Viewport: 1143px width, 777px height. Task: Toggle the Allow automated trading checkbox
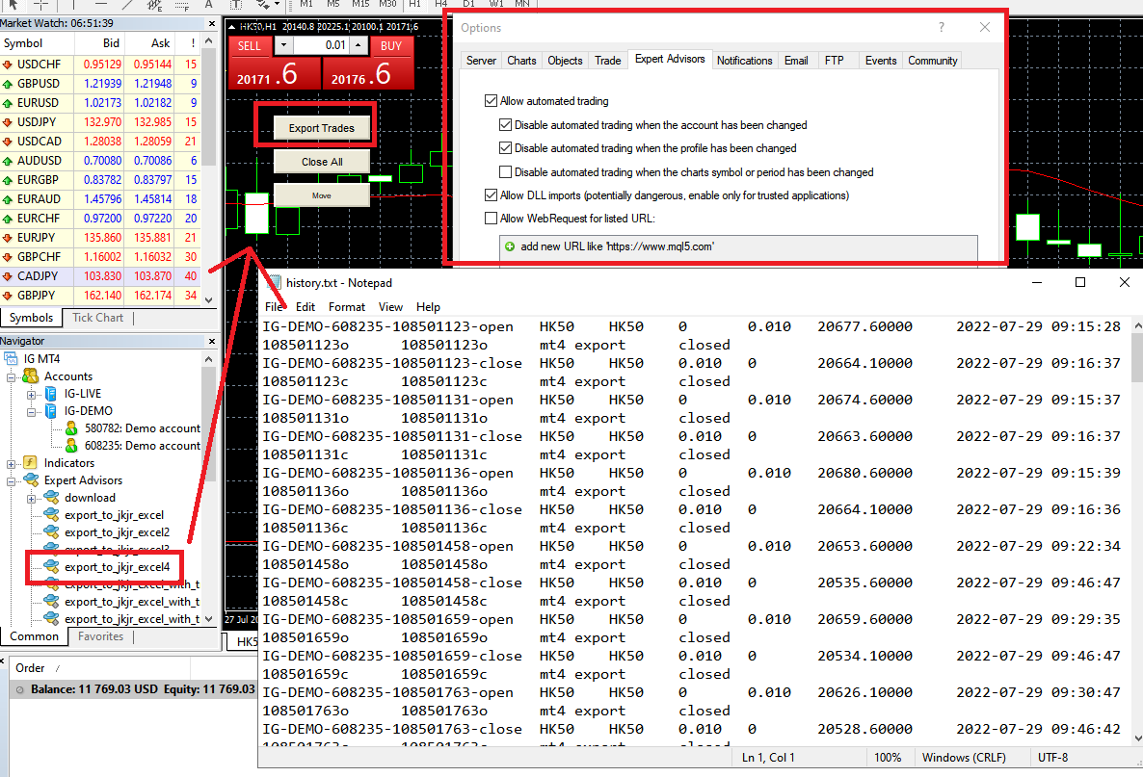[x=492, y=101]
